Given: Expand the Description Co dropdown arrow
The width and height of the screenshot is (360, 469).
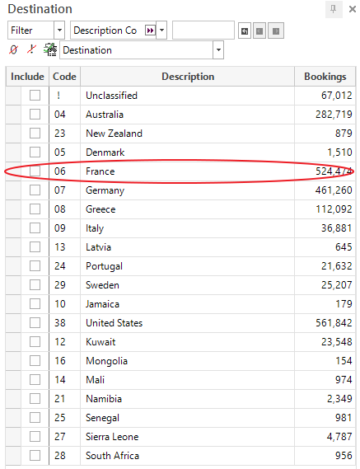Looking at the screenshot, I should tap(161, 30).
